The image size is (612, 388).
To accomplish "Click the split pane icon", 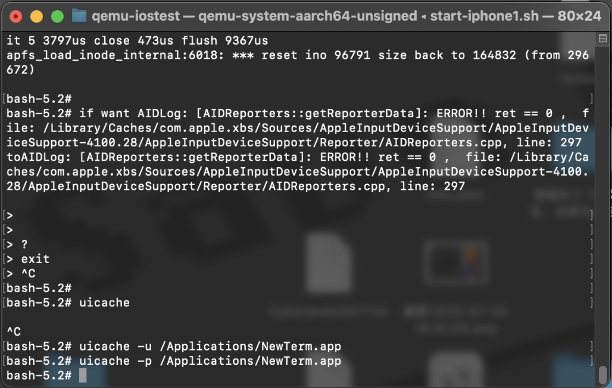I will (x=601, y=39).
